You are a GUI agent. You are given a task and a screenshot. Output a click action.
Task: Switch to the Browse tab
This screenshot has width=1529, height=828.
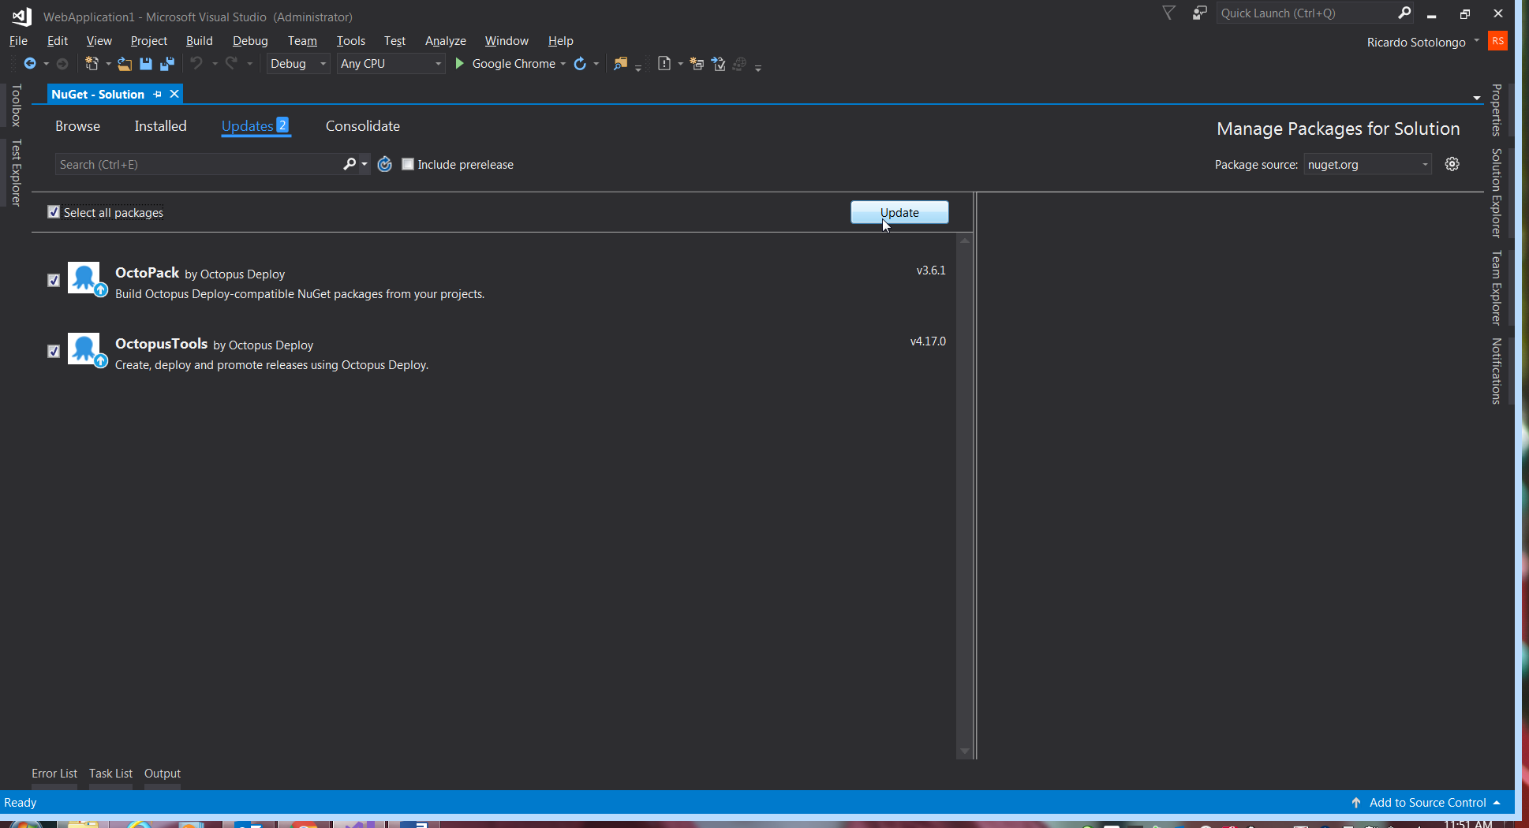[x=77, y=126]
